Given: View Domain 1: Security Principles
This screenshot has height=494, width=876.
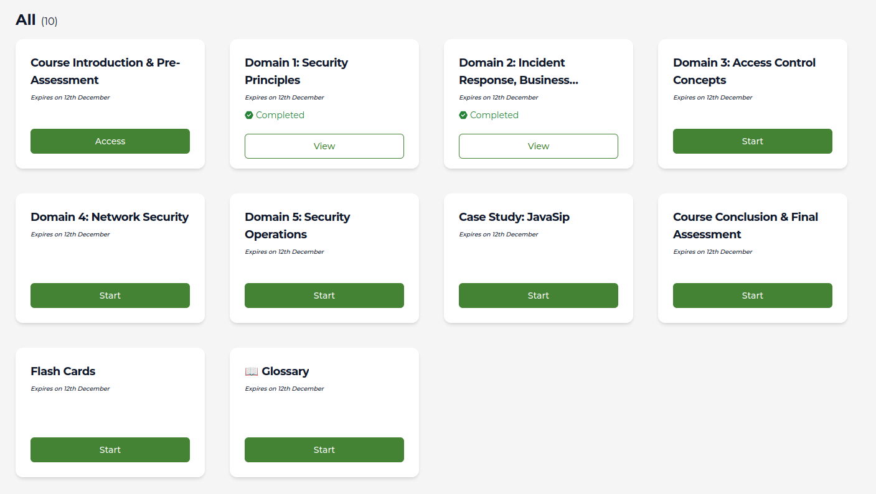Looking at the screenshot, I should pyautogui.click(x=324, y=146).
